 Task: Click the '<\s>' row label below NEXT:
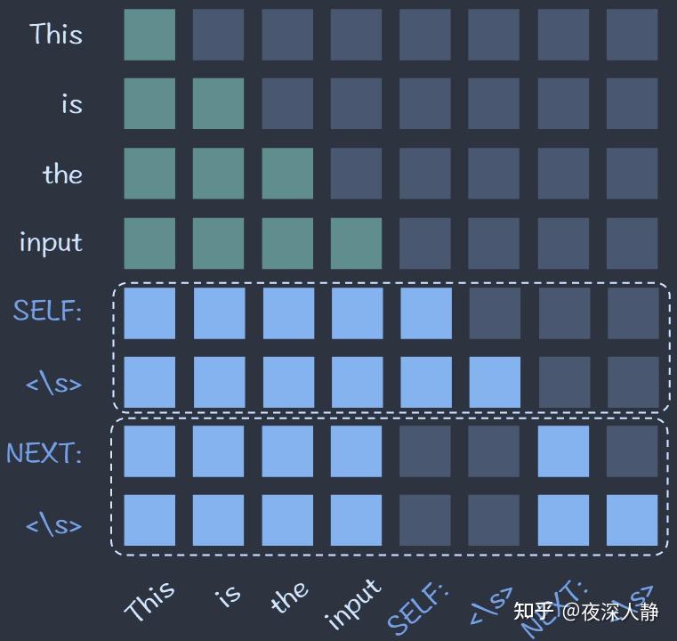click(53, 524)
